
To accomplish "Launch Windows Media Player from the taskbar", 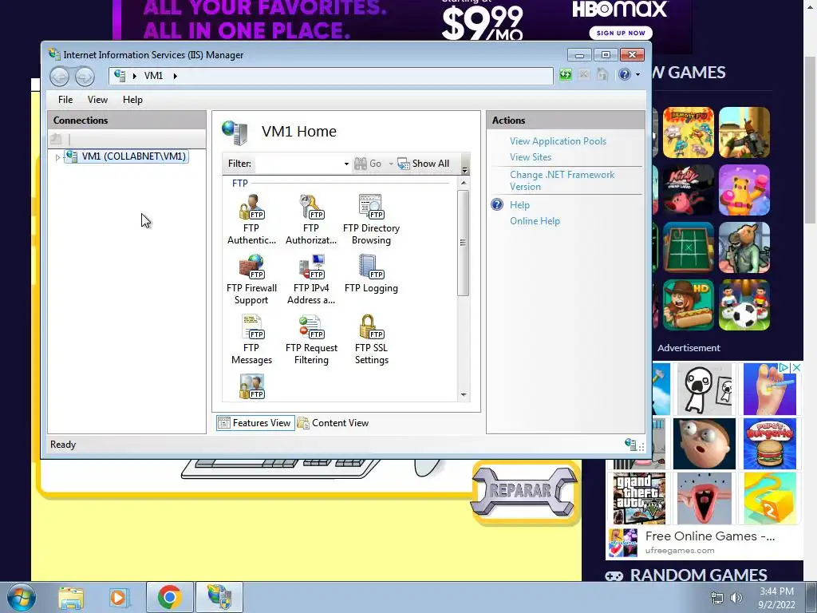I will [x=118, y=597].
